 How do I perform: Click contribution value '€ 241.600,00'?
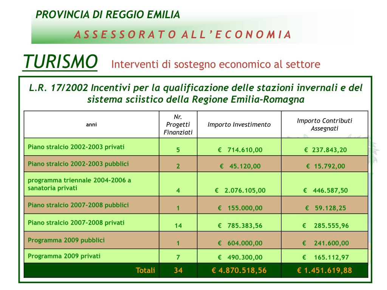(x=325, y=243)
